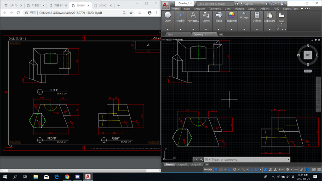The width and height of the screenshot is (322, 181).
Task: Click the MODEL space button in status bar
Action: 207,169
